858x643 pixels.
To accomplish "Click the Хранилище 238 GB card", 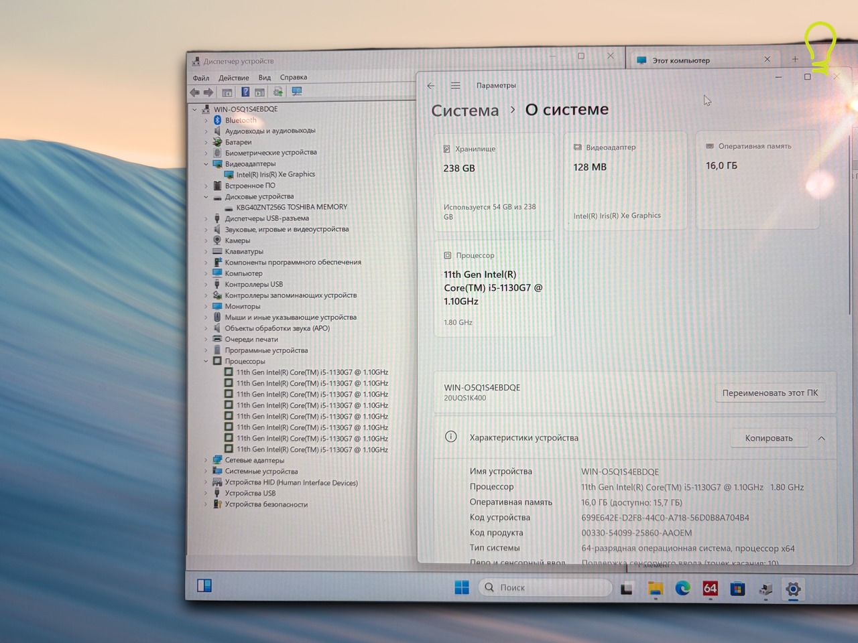I will tap(494, 182).
